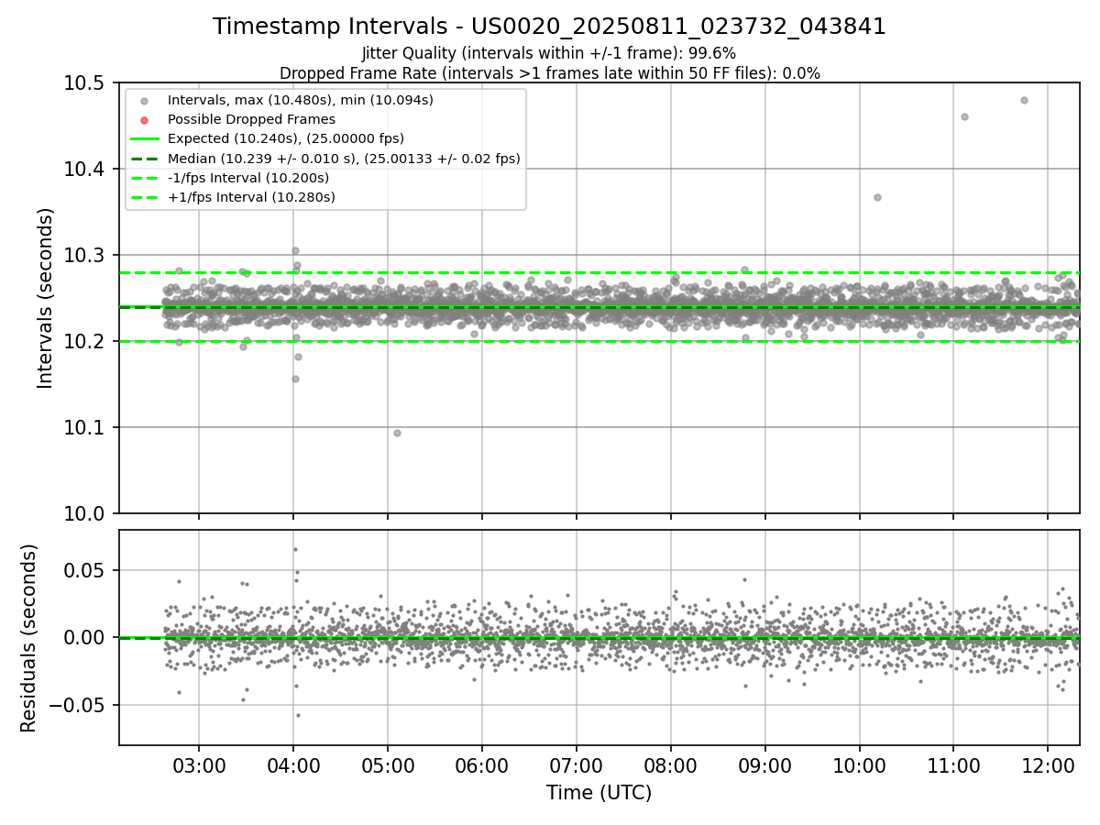Click the solid green 'Expected' legend line sample
Viewport: 1100px width, 825px height.
pyautogui.click(x=144, y=138)
